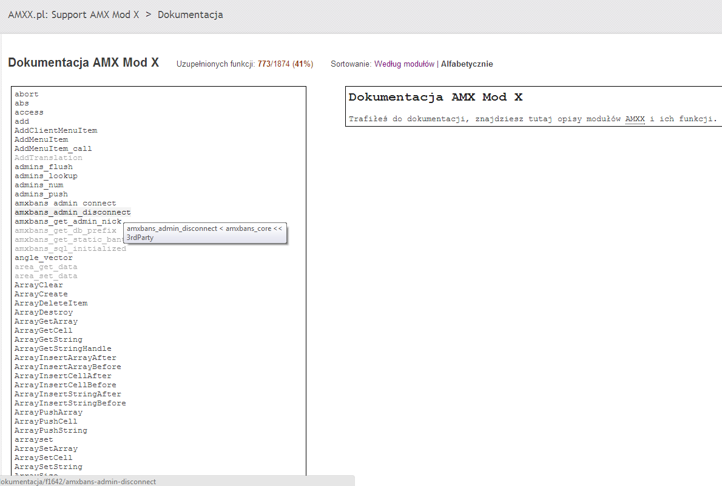Open ArrayInsertArrayBefore documentation
Screen dimensions: 722x486
(68, 367)
